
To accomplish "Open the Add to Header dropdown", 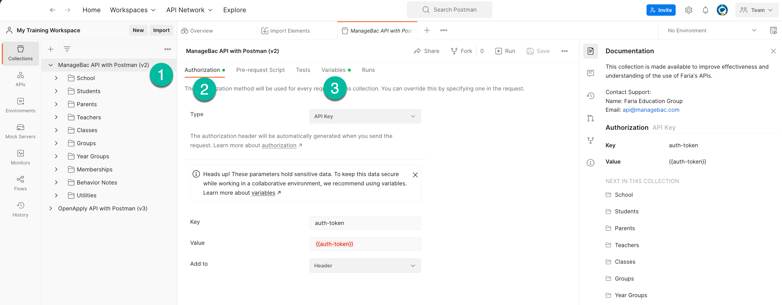I will click(x=365, y=266).
